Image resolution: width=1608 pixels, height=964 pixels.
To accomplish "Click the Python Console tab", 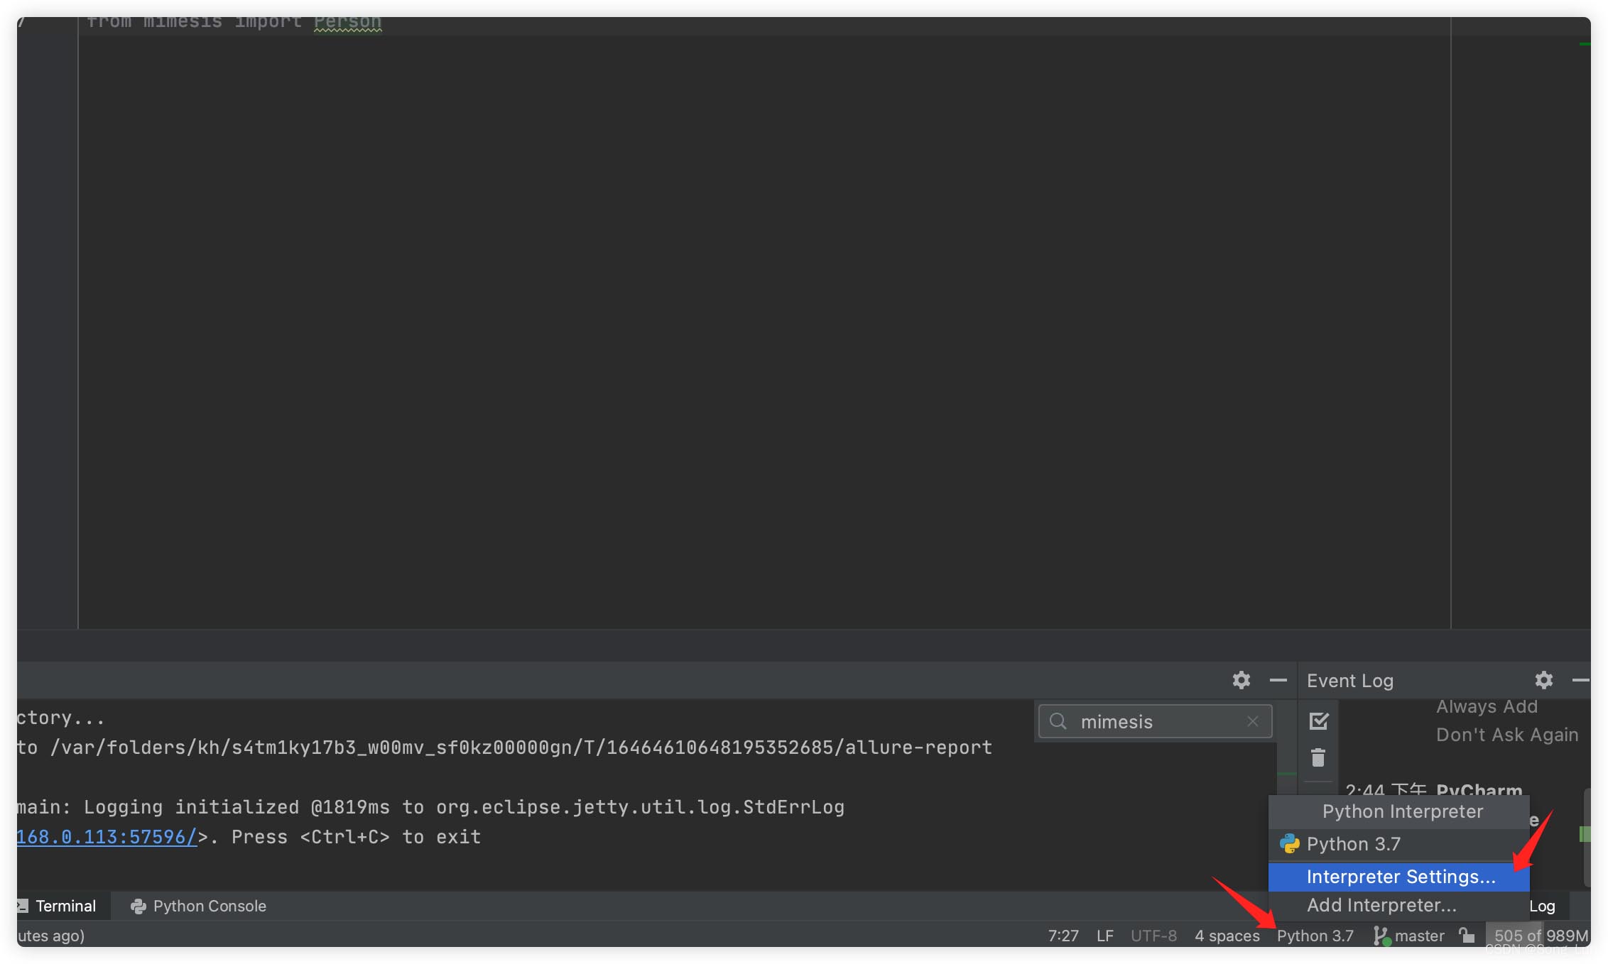I will pyautogui.click(x=210, y=904).
